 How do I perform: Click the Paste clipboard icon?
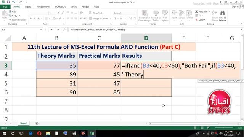point(5,13)
